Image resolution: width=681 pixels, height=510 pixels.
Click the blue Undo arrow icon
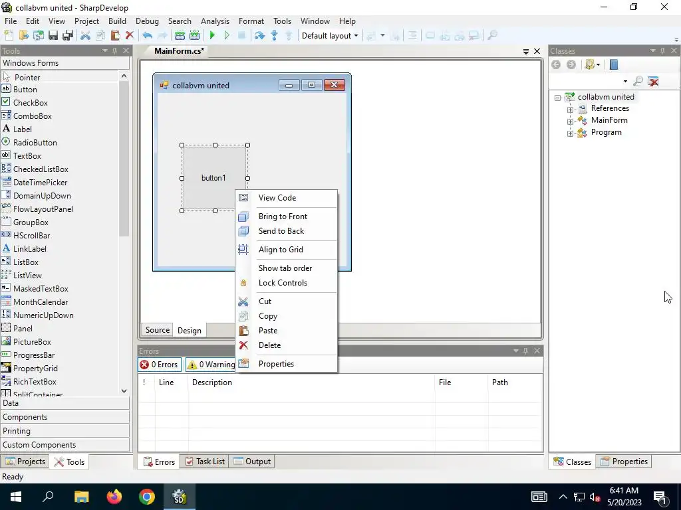[148, 36]
